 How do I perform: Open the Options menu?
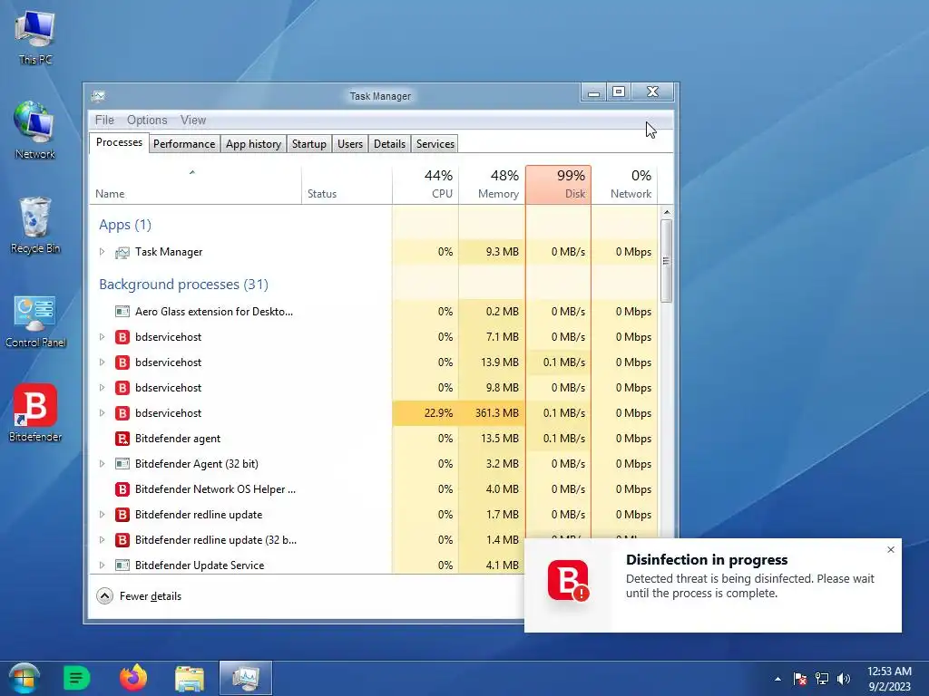(x=147, y=121)
